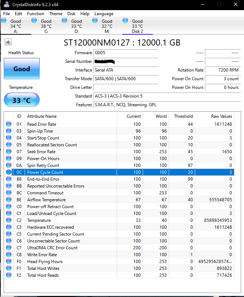Click the status orb for Power Cycle Count
244x297 pixels.
[x=9, y=172]
